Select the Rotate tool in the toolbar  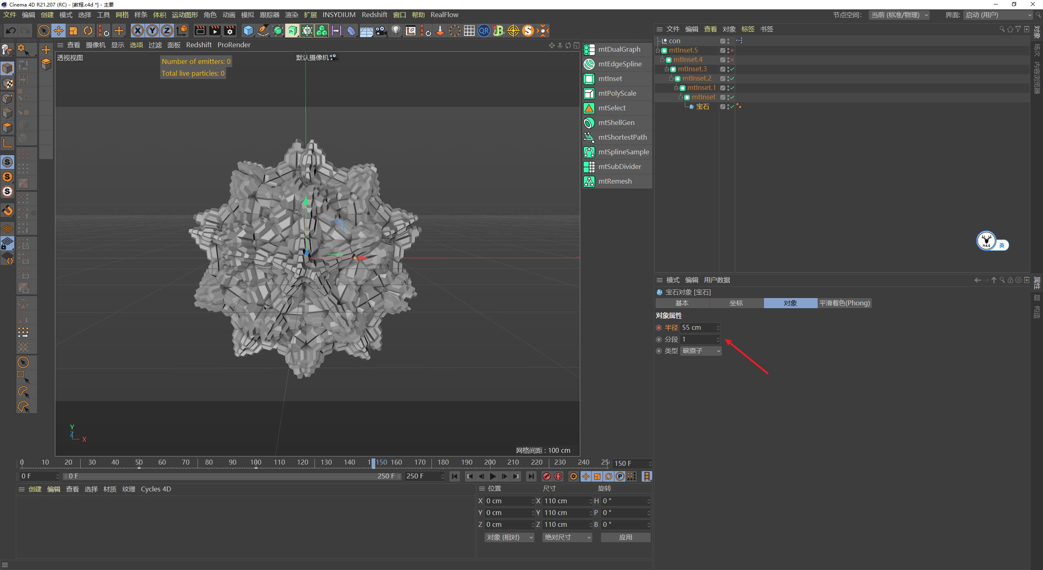pos(88,31)
